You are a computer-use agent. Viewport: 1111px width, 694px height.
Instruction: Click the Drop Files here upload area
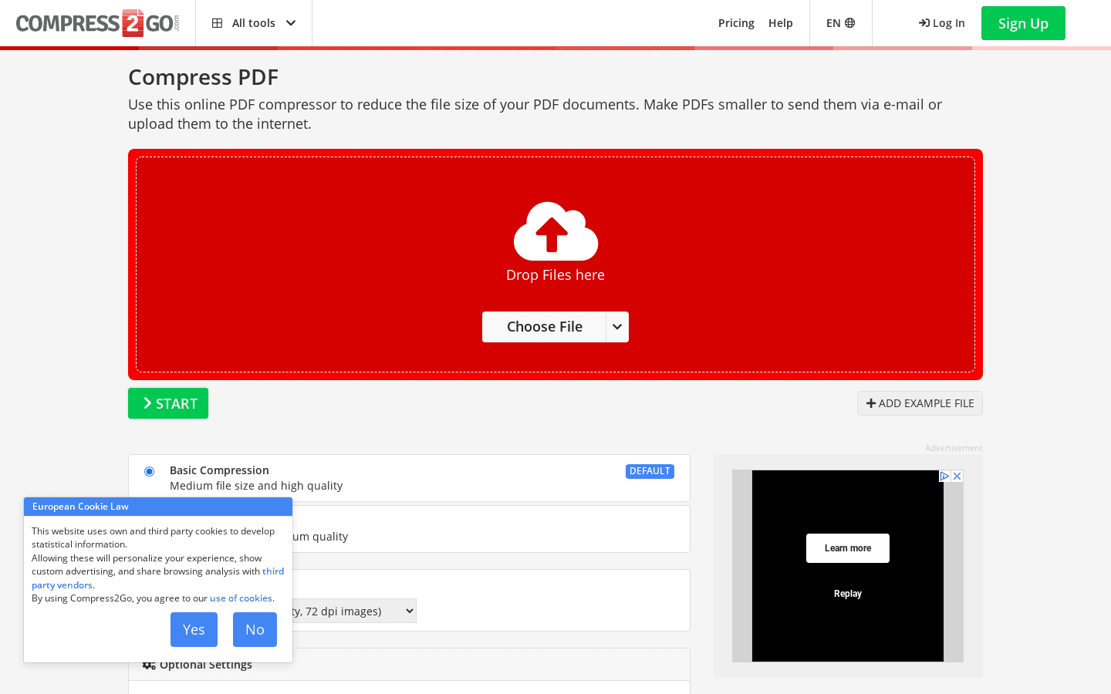pos(555,275)
